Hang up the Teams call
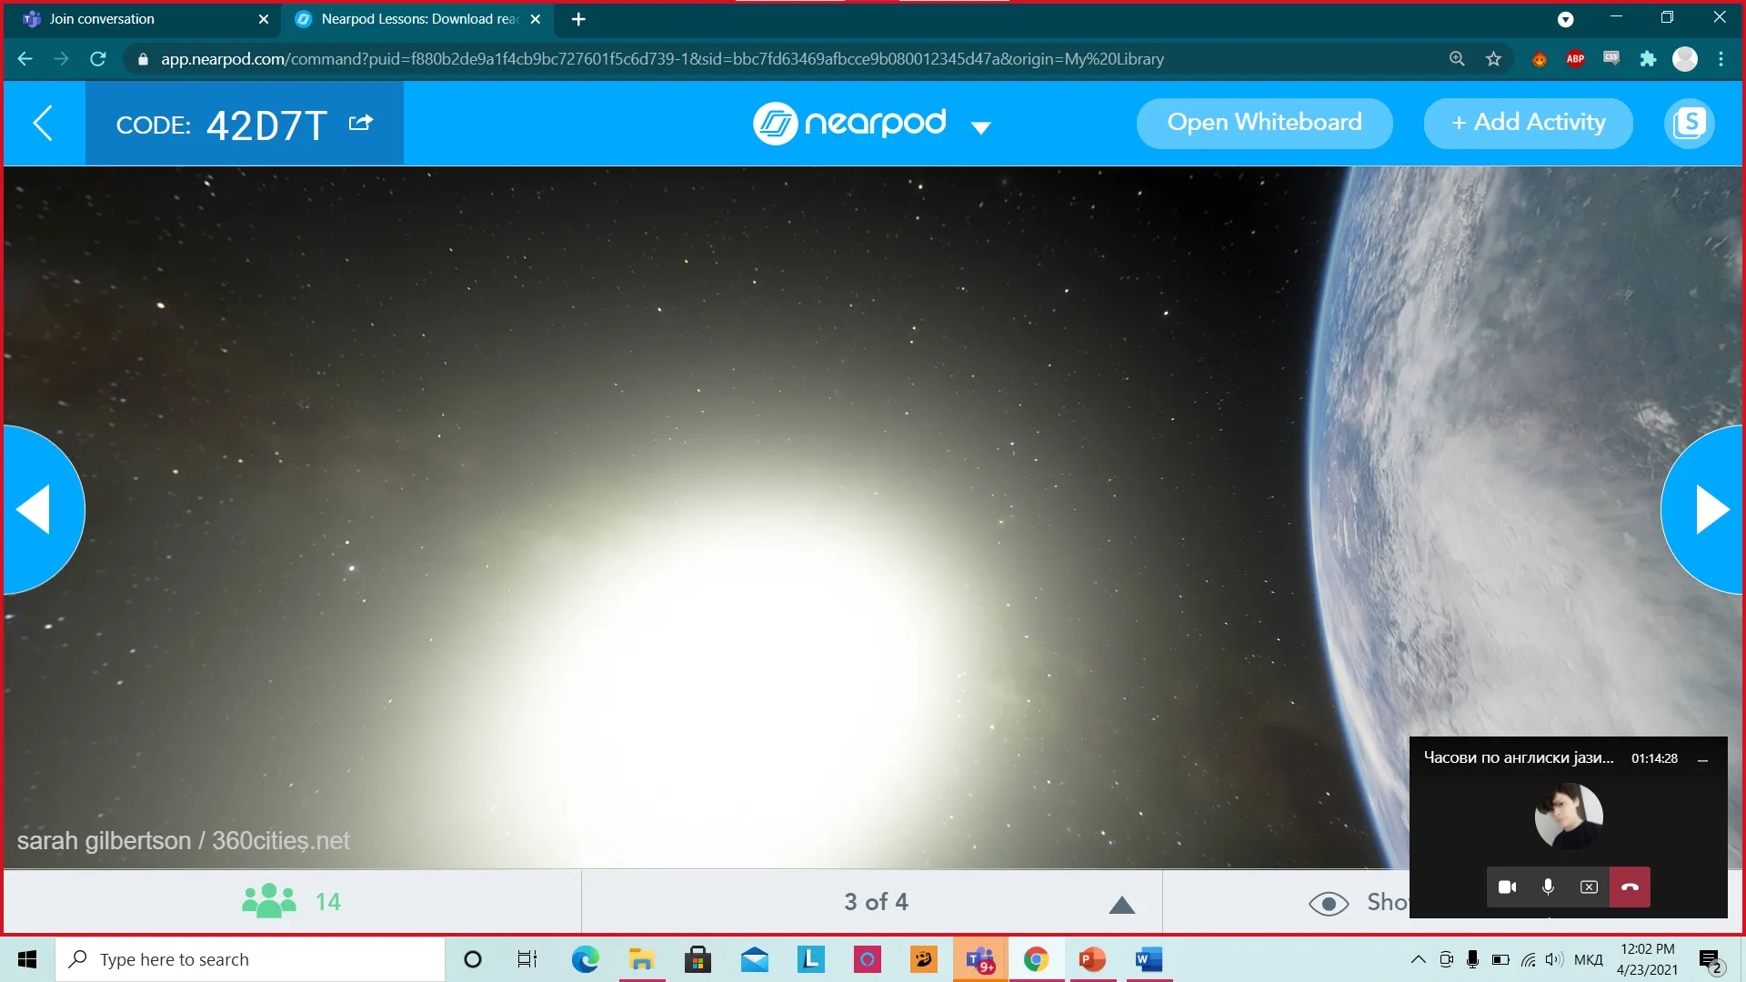1746x982 pixels. point(1630,887)
